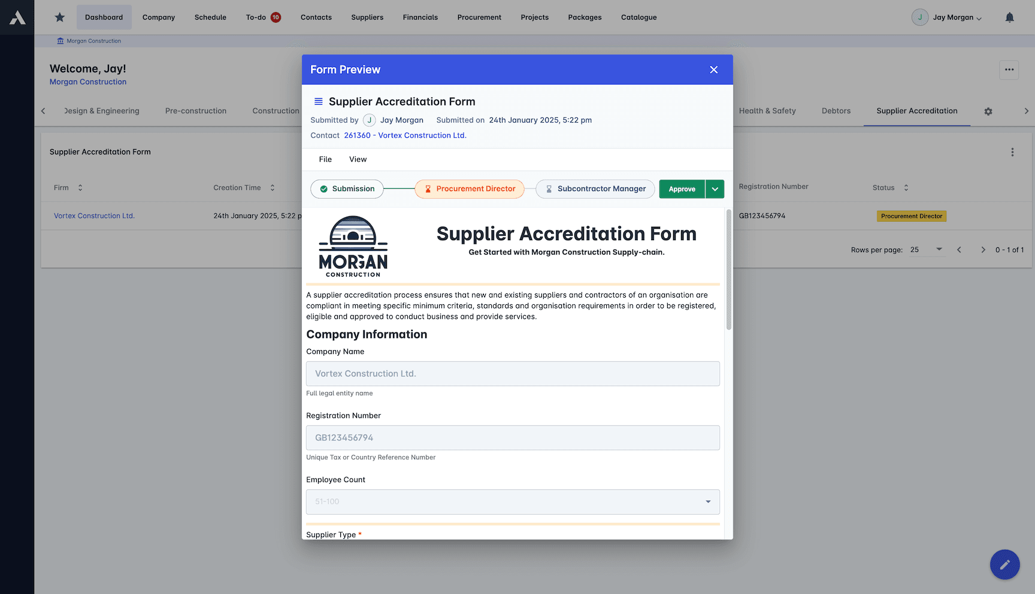This screenshot has width=1035, height=594.
Task: Open the notifications bell
Action: tap(1009, 17)
